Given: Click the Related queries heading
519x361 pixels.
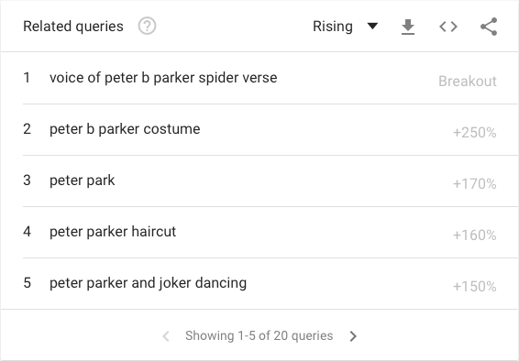Looking at the screenshot, I should pyautogui.click(x=73, y=27).
